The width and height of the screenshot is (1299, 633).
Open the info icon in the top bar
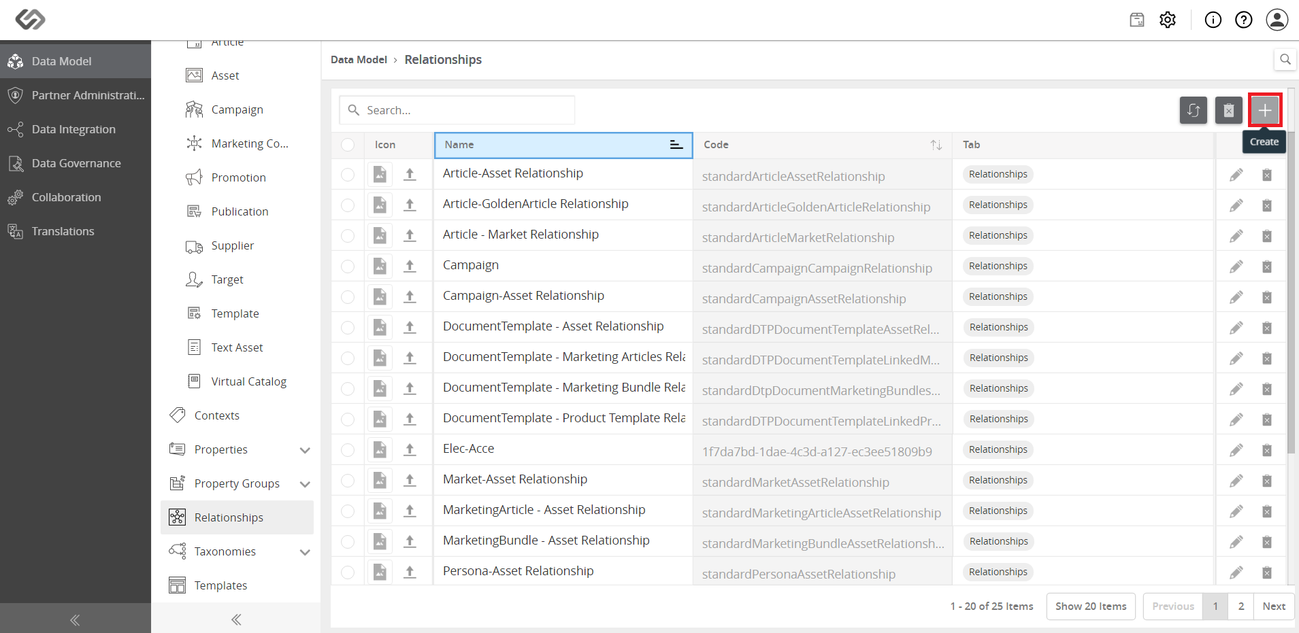[1213, 20]
